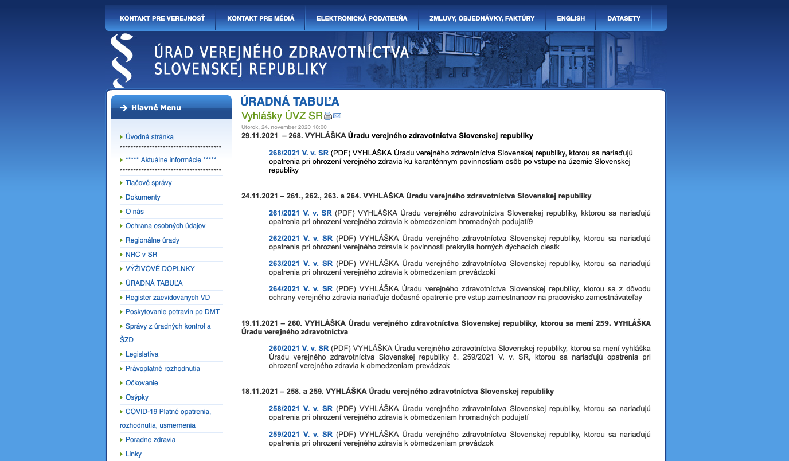Select Regionálne úrady in the sidebar menu
Viewport: 789px width, 461px height.
[x=152, y=240]
